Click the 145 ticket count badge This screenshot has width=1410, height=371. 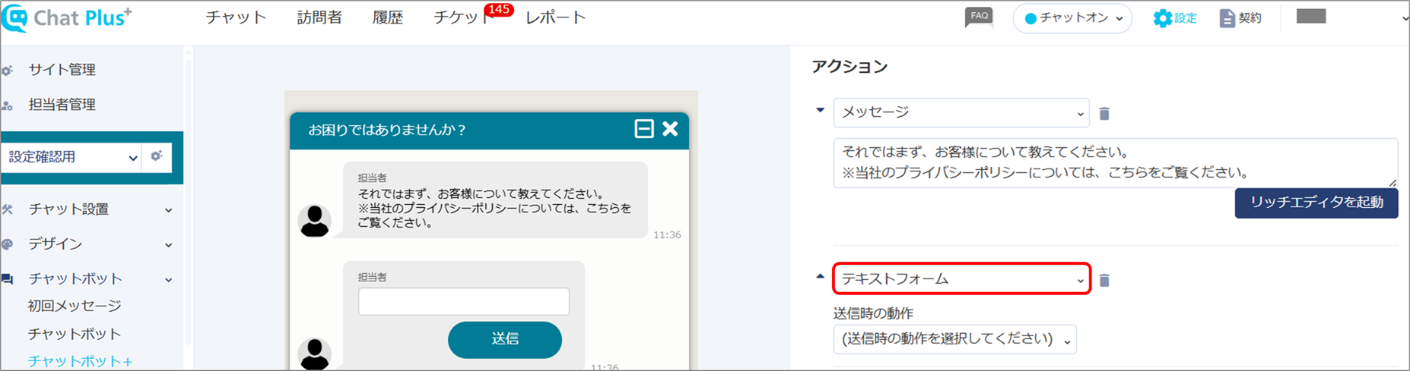point(499,9)
